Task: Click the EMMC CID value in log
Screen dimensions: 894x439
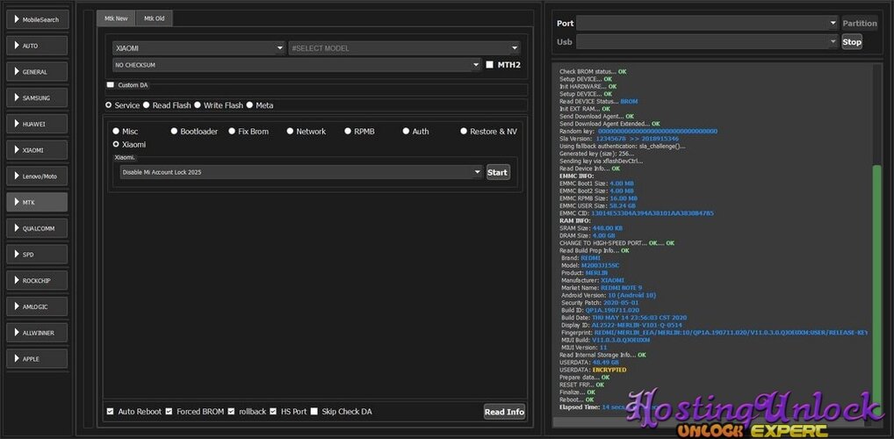Action: [652, 213]
